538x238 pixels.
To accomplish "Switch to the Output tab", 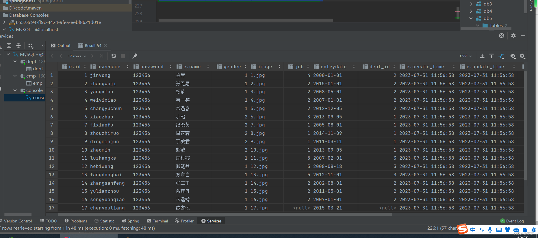I will point(61,46).
